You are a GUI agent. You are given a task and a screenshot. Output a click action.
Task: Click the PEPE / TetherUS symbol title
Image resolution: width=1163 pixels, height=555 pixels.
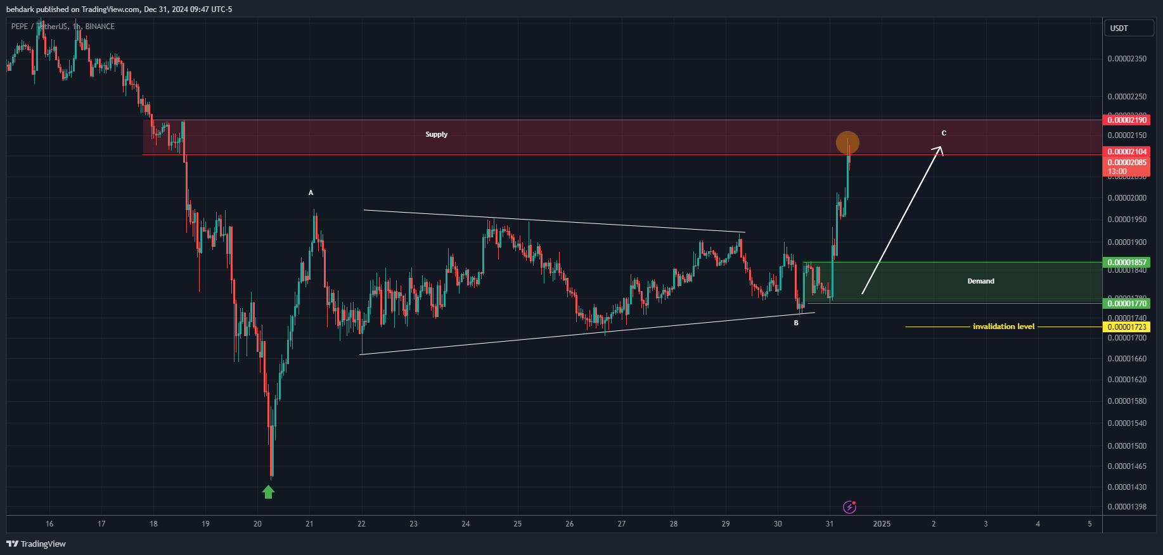coord(39,27)
